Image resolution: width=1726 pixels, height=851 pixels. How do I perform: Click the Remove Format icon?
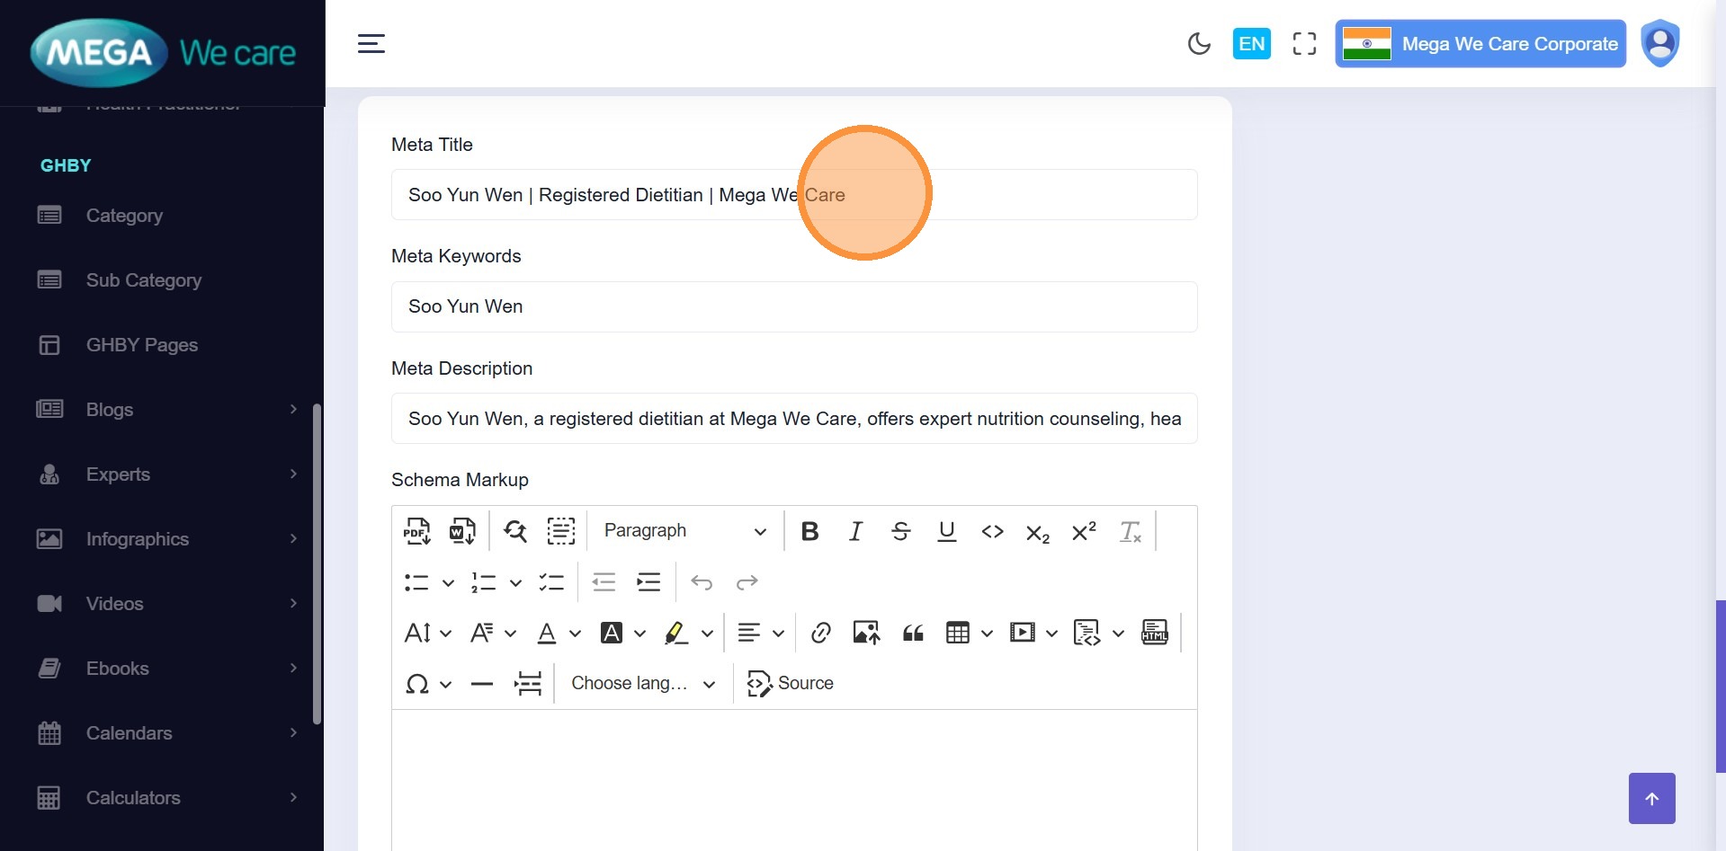click(1130, 531)
